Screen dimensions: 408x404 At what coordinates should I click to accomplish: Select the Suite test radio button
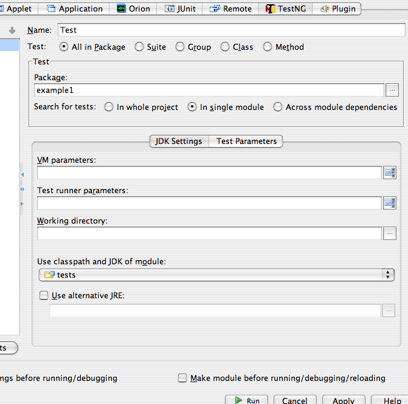[139, 47]
